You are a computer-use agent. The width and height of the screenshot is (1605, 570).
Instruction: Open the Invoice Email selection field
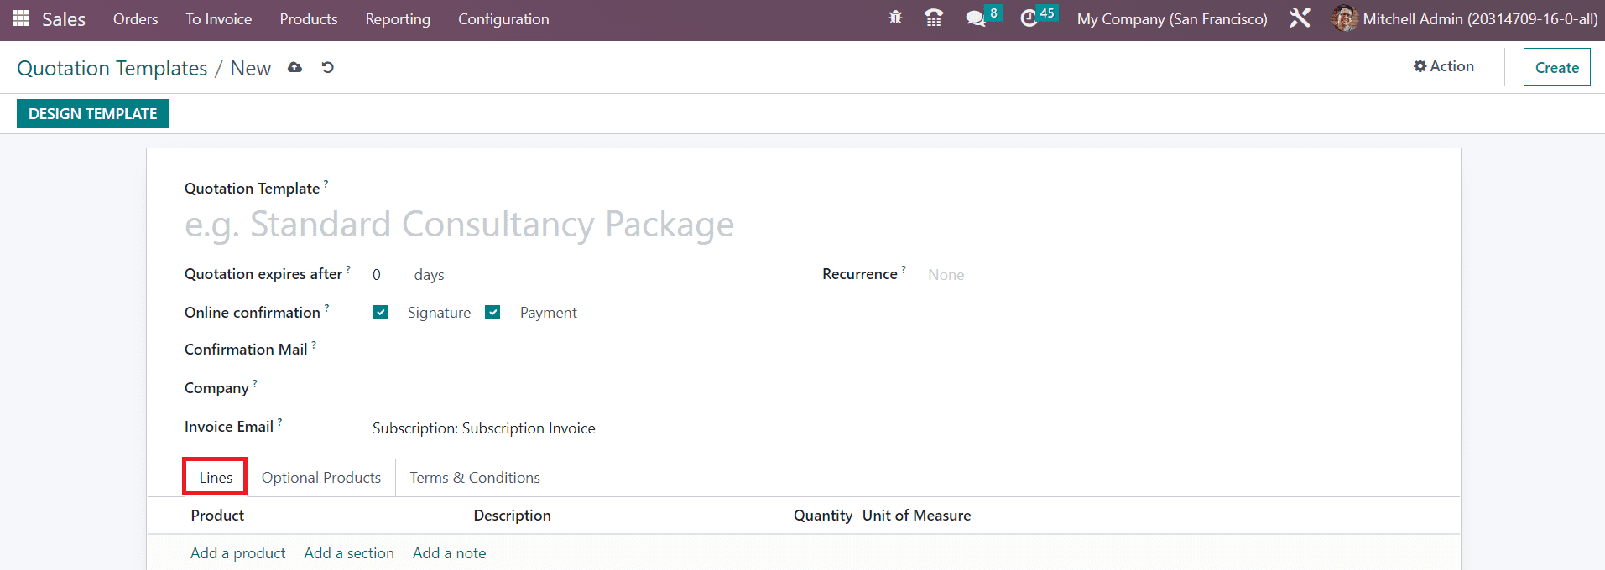[483, 428]
